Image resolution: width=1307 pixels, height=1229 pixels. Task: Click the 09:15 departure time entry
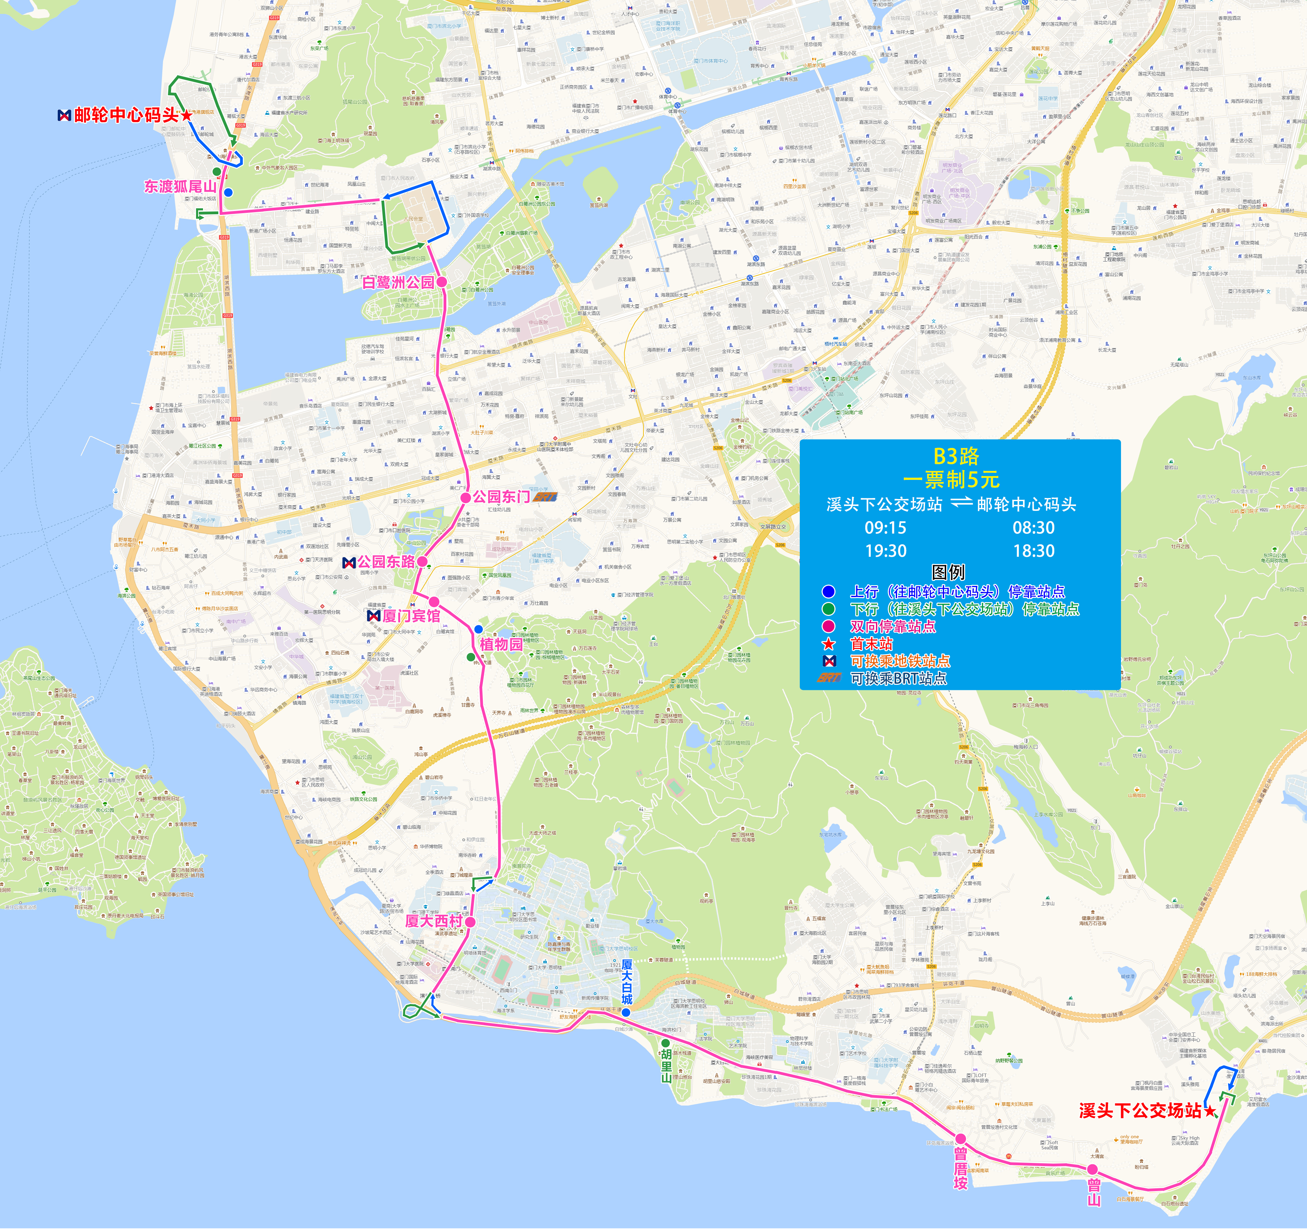click(886, 529)
